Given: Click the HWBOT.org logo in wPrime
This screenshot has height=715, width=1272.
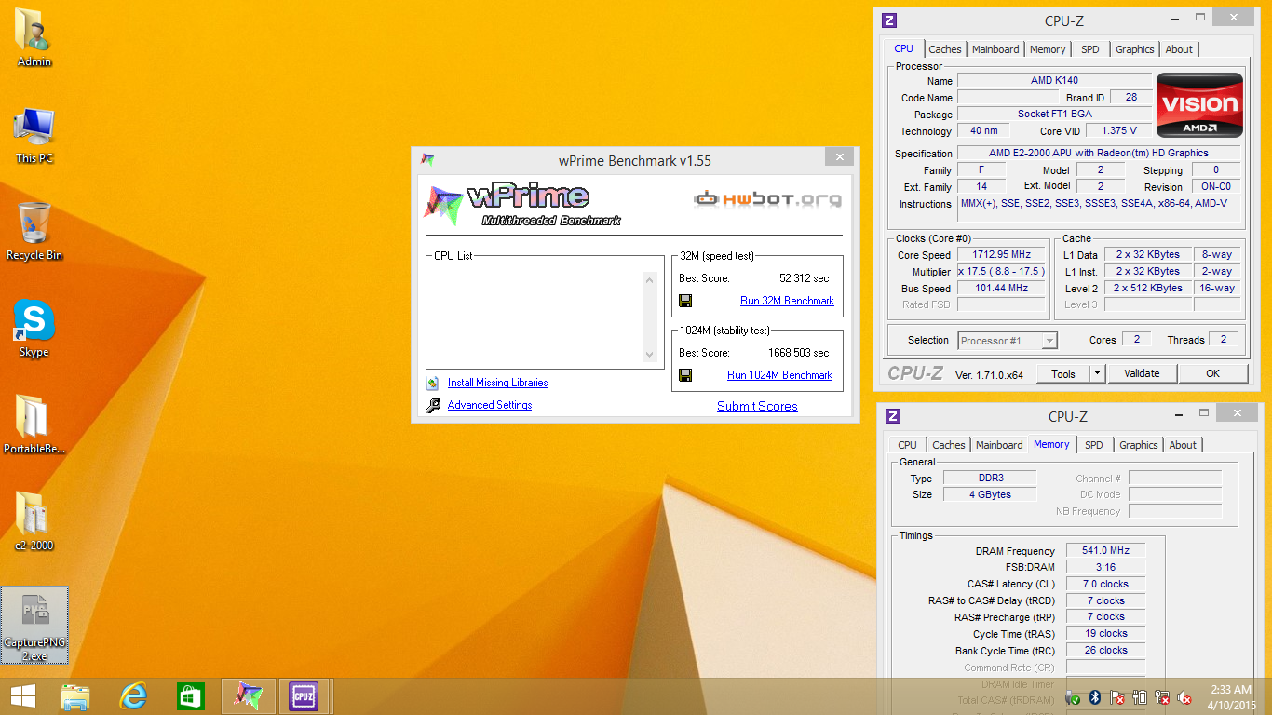Looking at the screenshot, I should 768,198.
